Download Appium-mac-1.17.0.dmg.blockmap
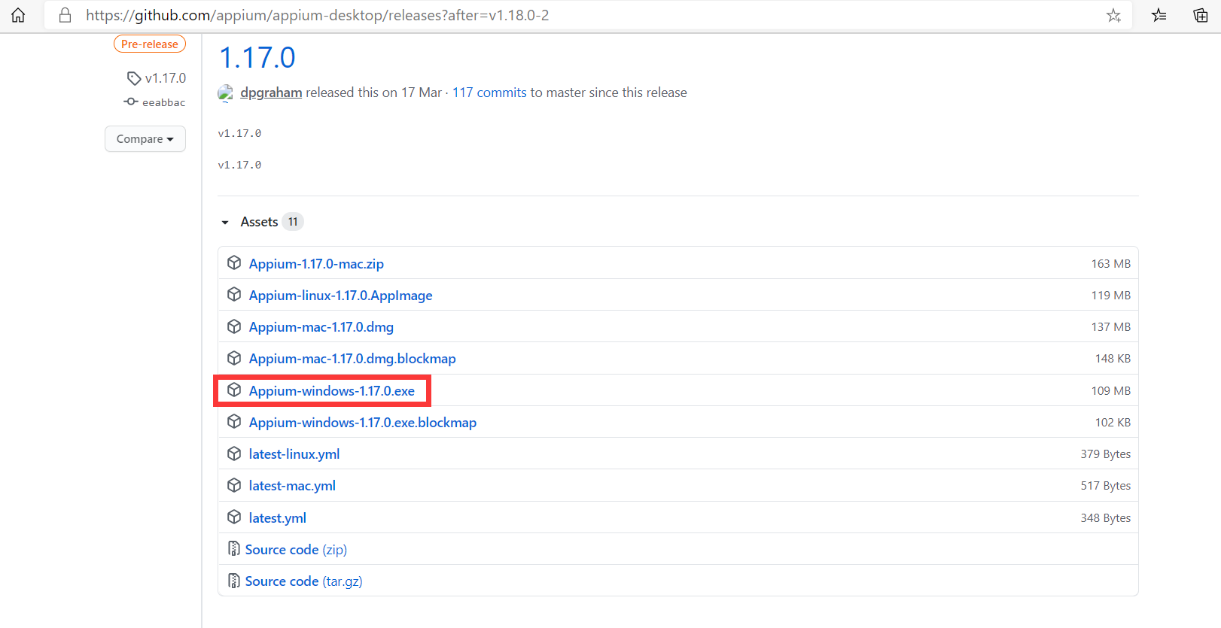The height and width of the screenshot is (628, 1221). pyautogui.click(x=352, y=359)
